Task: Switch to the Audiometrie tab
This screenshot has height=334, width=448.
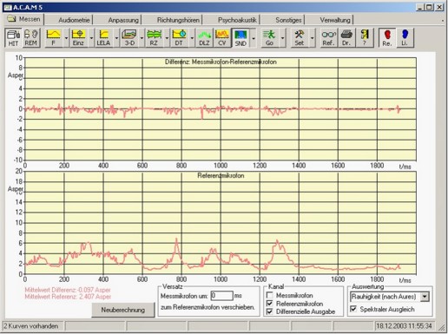Action: point(74,20)
